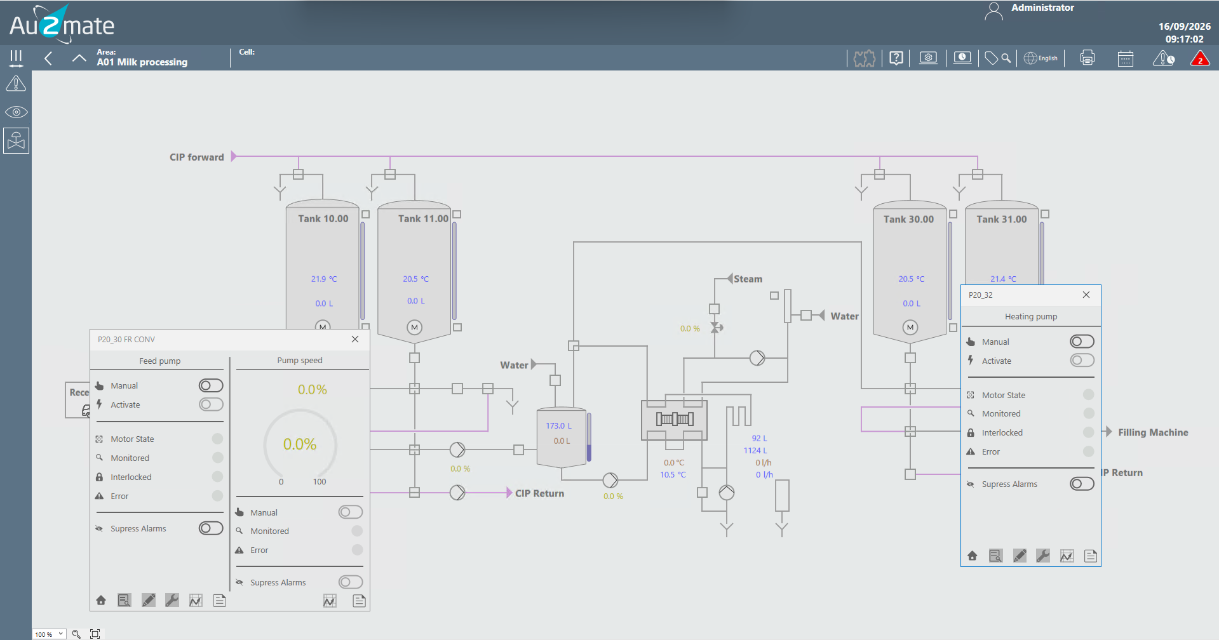Image resolution: width=1219 pixels, height=640 pixels.
Task: Click the Tank 31.00 label
Action: pos(1002,219)
